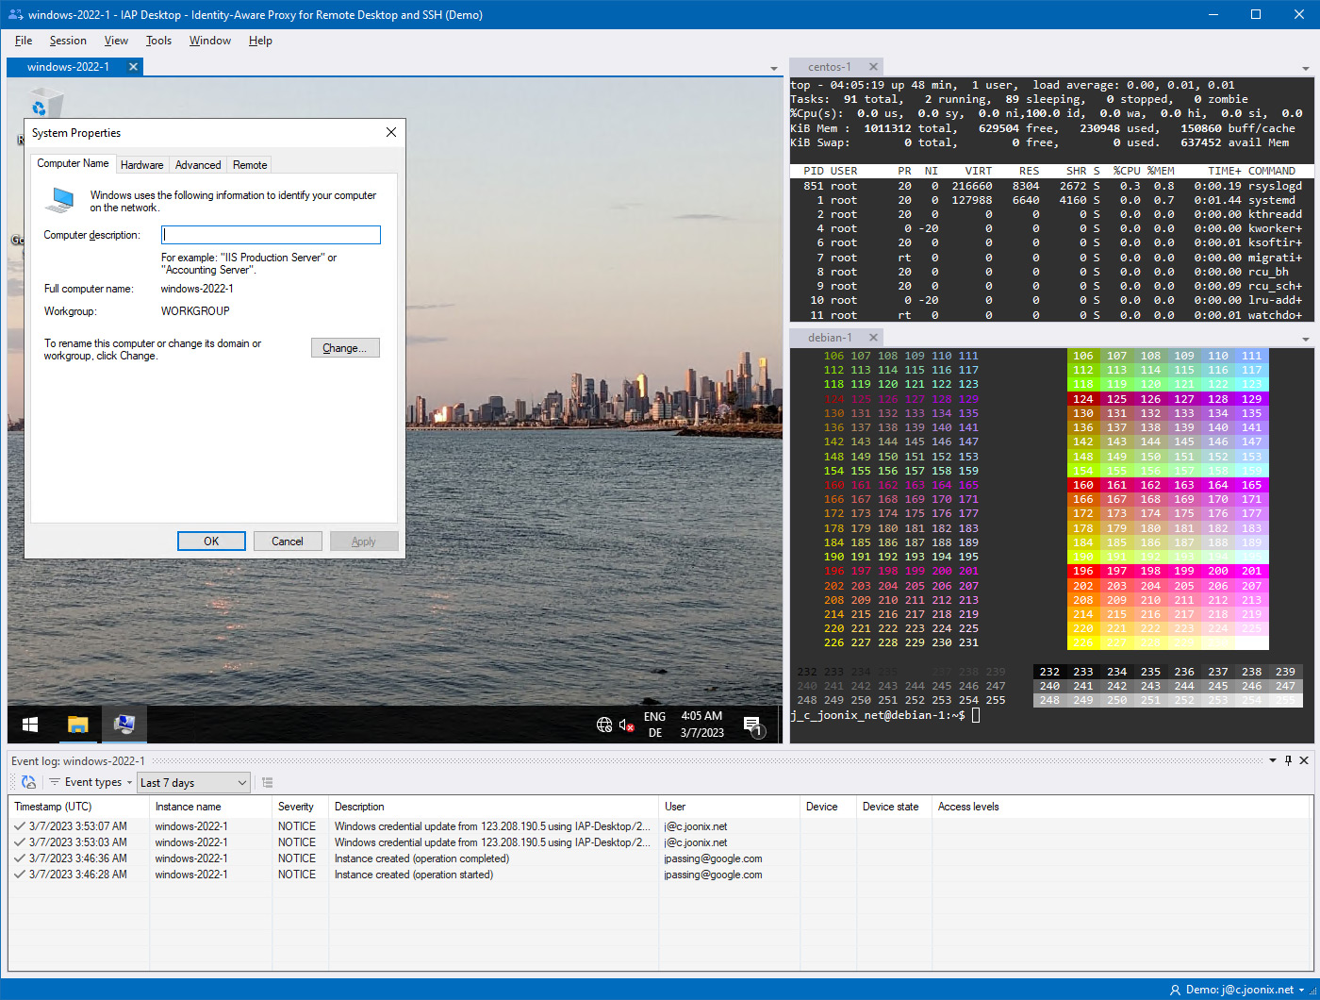Click the refresh icon in Event log toolbar
The width and height of the screenshot is (1320, 1000).
click(x=28, y=782)
